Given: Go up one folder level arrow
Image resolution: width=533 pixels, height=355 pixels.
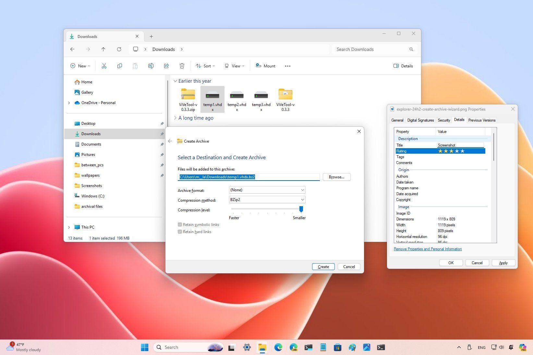Looking at the screenshot, I should pyautogui.click(x=103, y=49).
